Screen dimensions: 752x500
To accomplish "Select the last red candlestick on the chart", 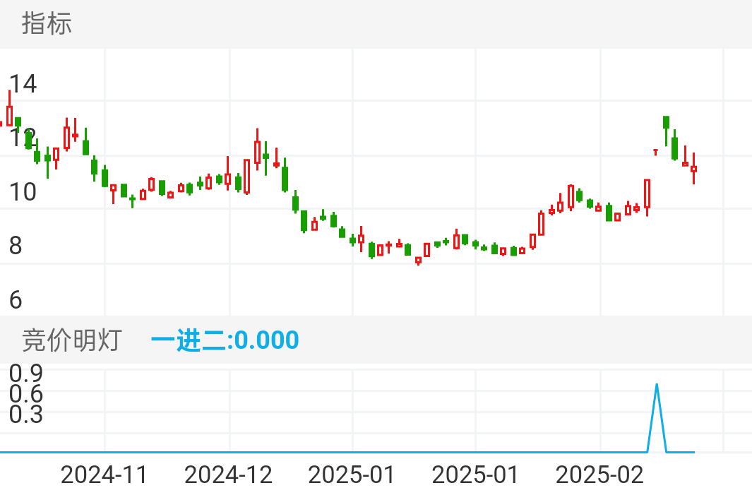I will click(x=693, y=168).
